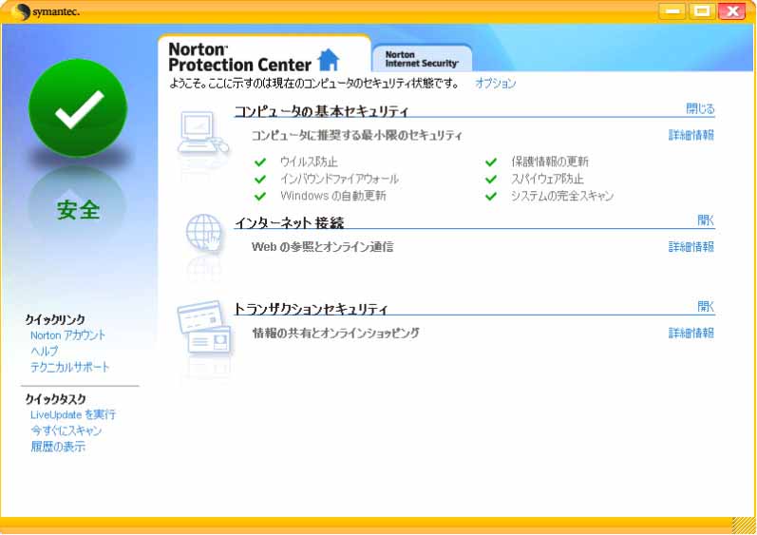Open the ヘルプ quick link
Screen dimensions: 757x535
click(x=44, y=352)
